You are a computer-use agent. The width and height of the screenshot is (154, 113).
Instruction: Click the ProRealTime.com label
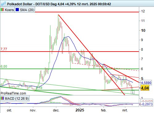point(13,93)
